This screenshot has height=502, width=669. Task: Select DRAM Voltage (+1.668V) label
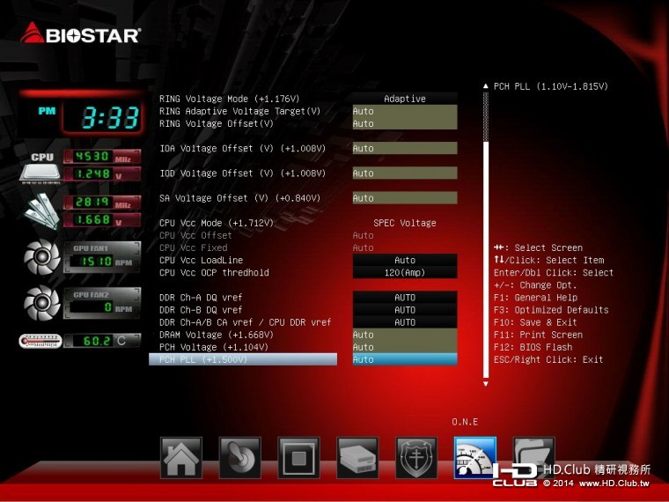point(217,335)
